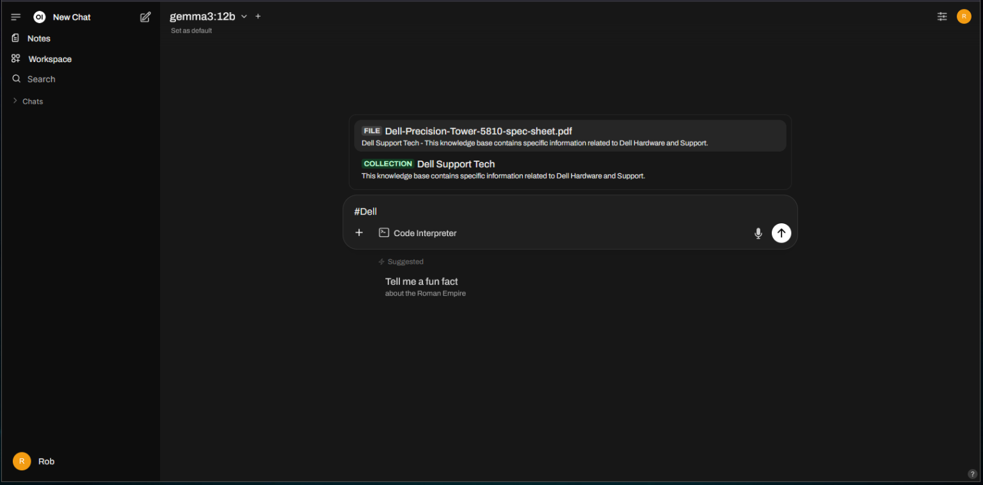Open the top-right user avatar menu
This screenshot has width=983, height=485.
(964, 17)
